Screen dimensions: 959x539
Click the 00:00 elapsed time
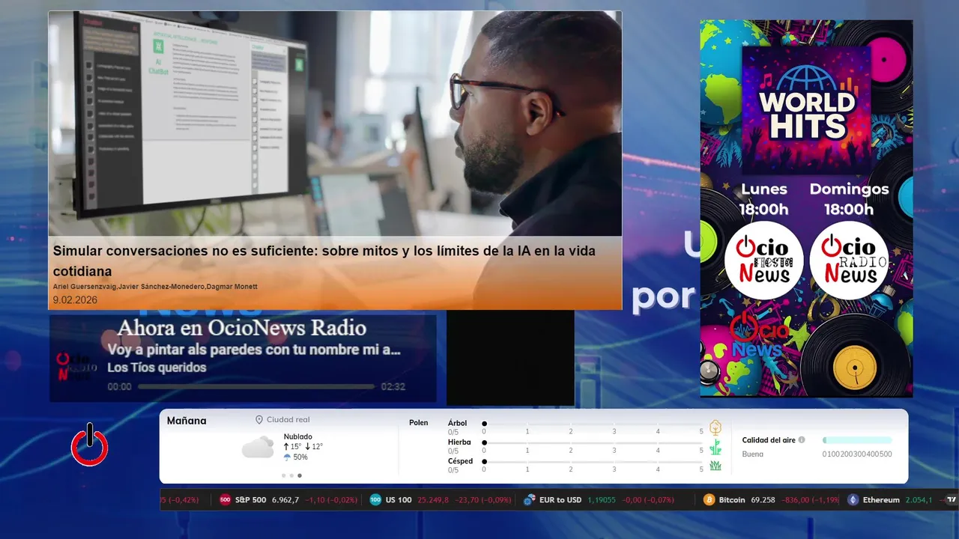tap(119, 387)
